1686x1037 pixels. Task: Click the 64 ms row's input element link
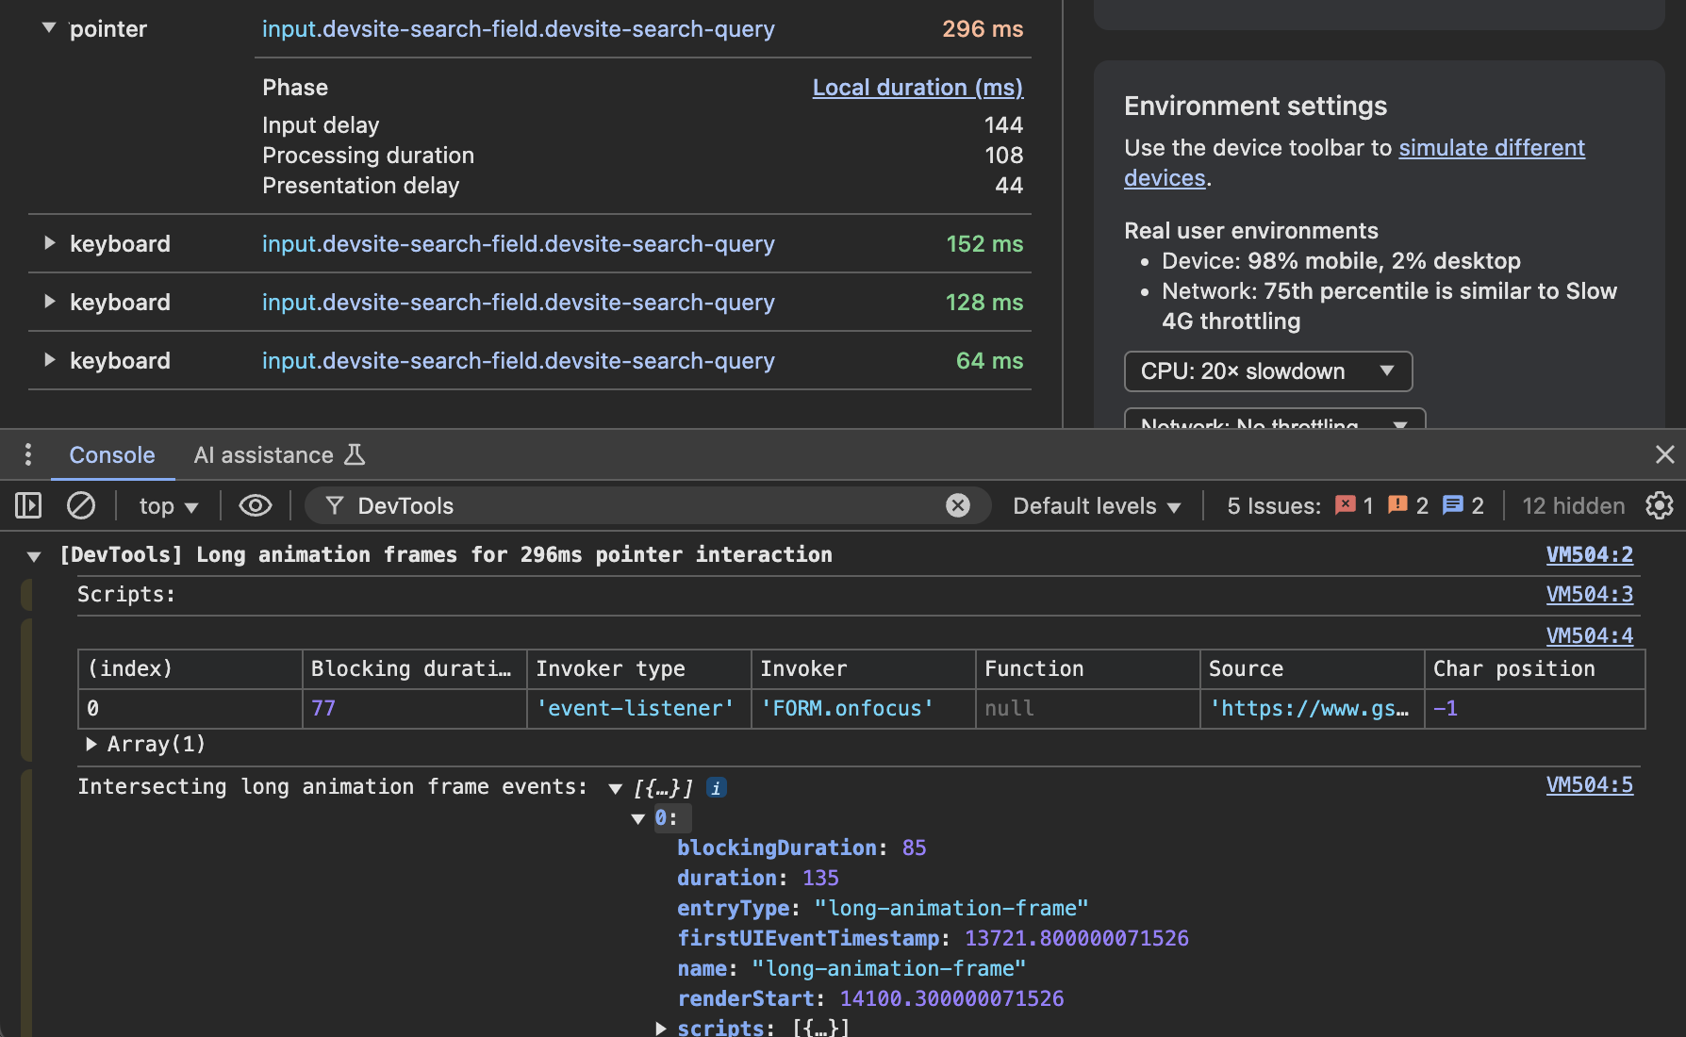(x=518, y=361)
